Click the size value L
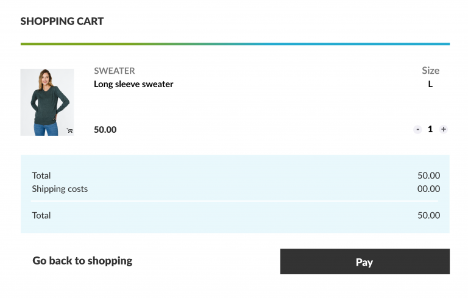 click(x=430, y=84)
